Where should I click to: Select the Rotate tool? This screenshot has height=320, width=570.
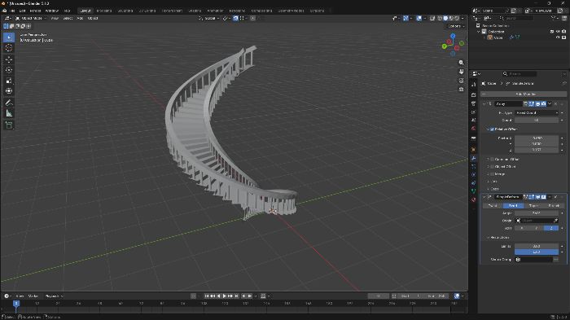[9, 69]
